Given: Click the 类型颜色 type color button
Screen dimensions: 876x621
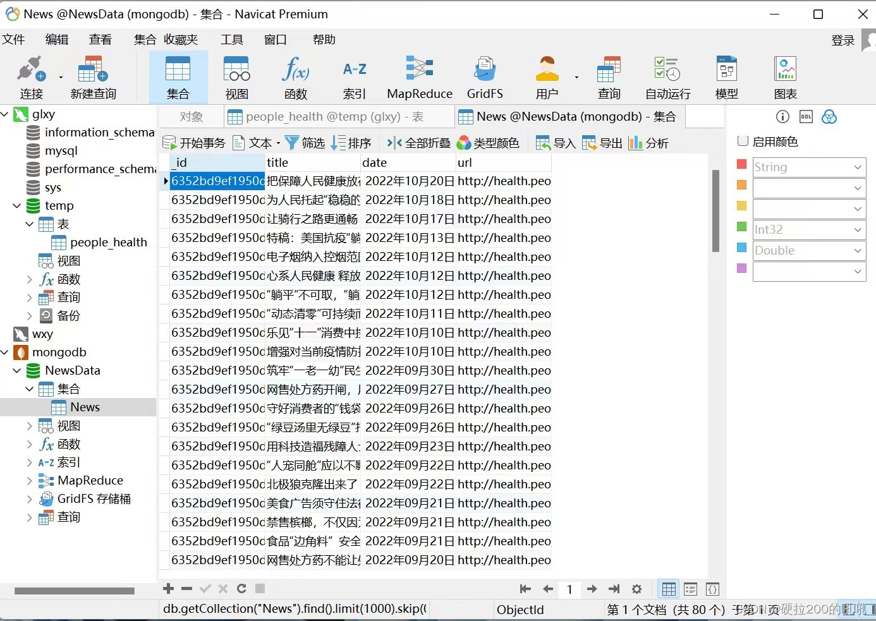Looking at the screenshot, I should (x=488, y=143).
